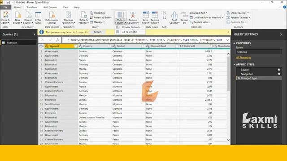Click the vertical scrollbar down arrow

pyautogui.click(x=228, y=140)
